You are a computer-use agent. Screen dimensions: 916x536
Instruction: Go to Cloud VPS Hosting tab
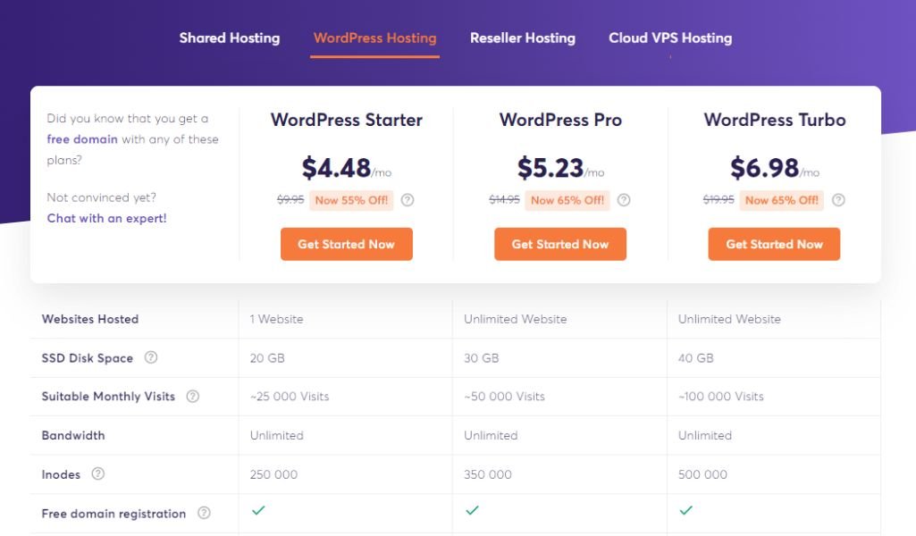(x=670, y=38)
